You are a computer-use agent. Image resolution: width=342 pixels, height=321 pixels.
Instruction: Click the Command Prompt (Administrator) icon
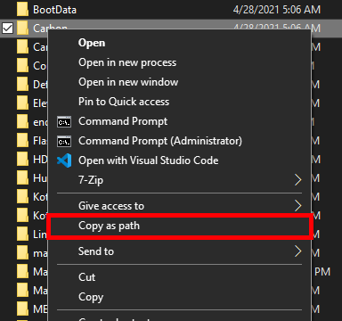64,141
